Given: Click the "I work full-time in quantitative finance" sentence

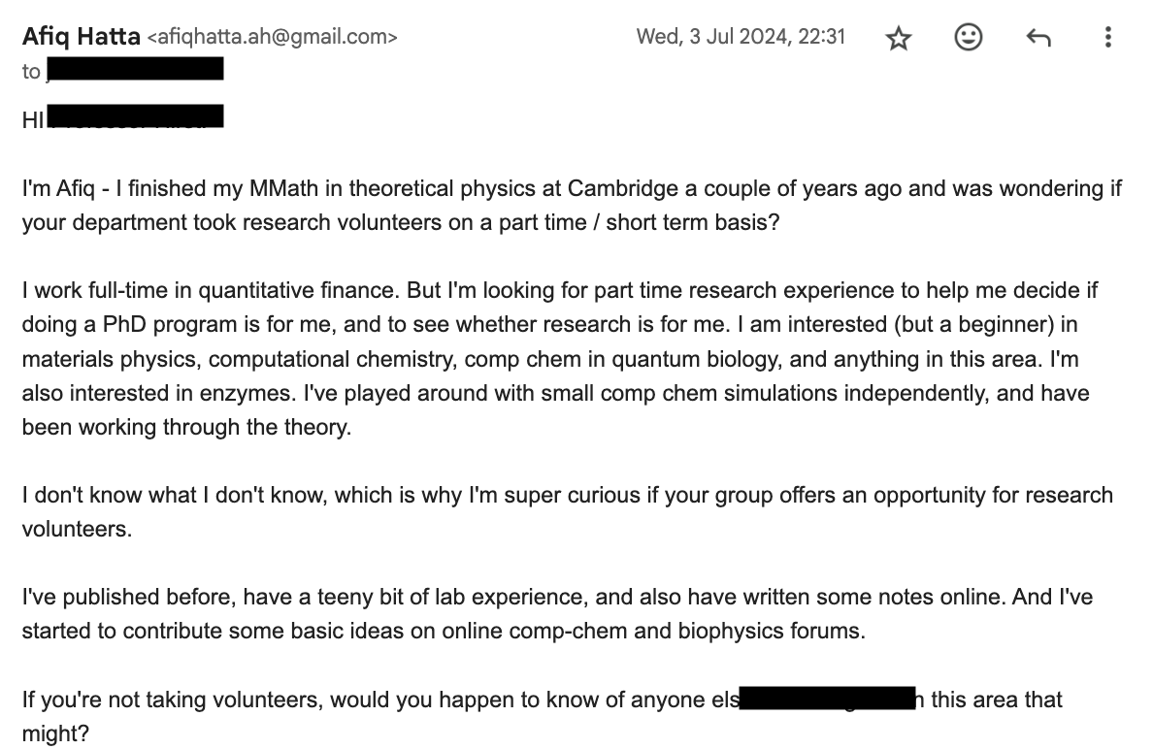Looking at the screenshot, I should tap(211, 290).
